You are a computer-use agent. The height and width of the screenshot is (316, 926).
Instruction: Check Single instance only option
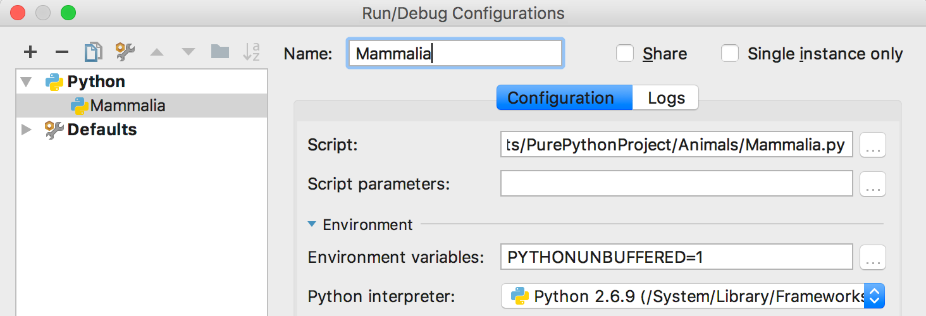pos(730,54)
